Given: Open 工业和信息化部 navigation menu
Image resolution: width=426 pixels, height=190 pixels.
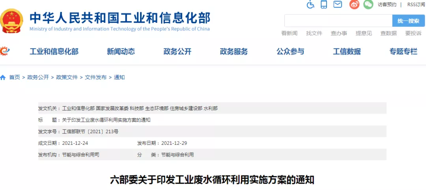Looking at the screenshot, I should [54, 51].
